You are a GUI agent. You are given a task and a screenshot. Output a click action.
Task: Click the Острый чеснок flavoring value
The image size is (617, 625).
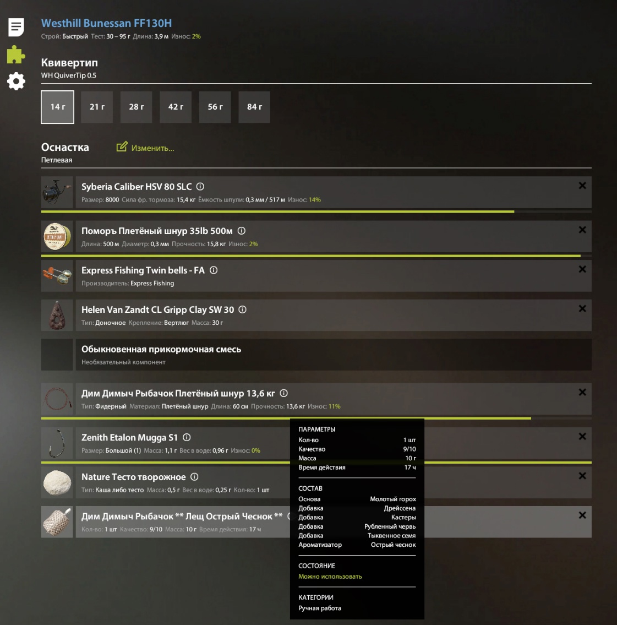click(393, 545)
